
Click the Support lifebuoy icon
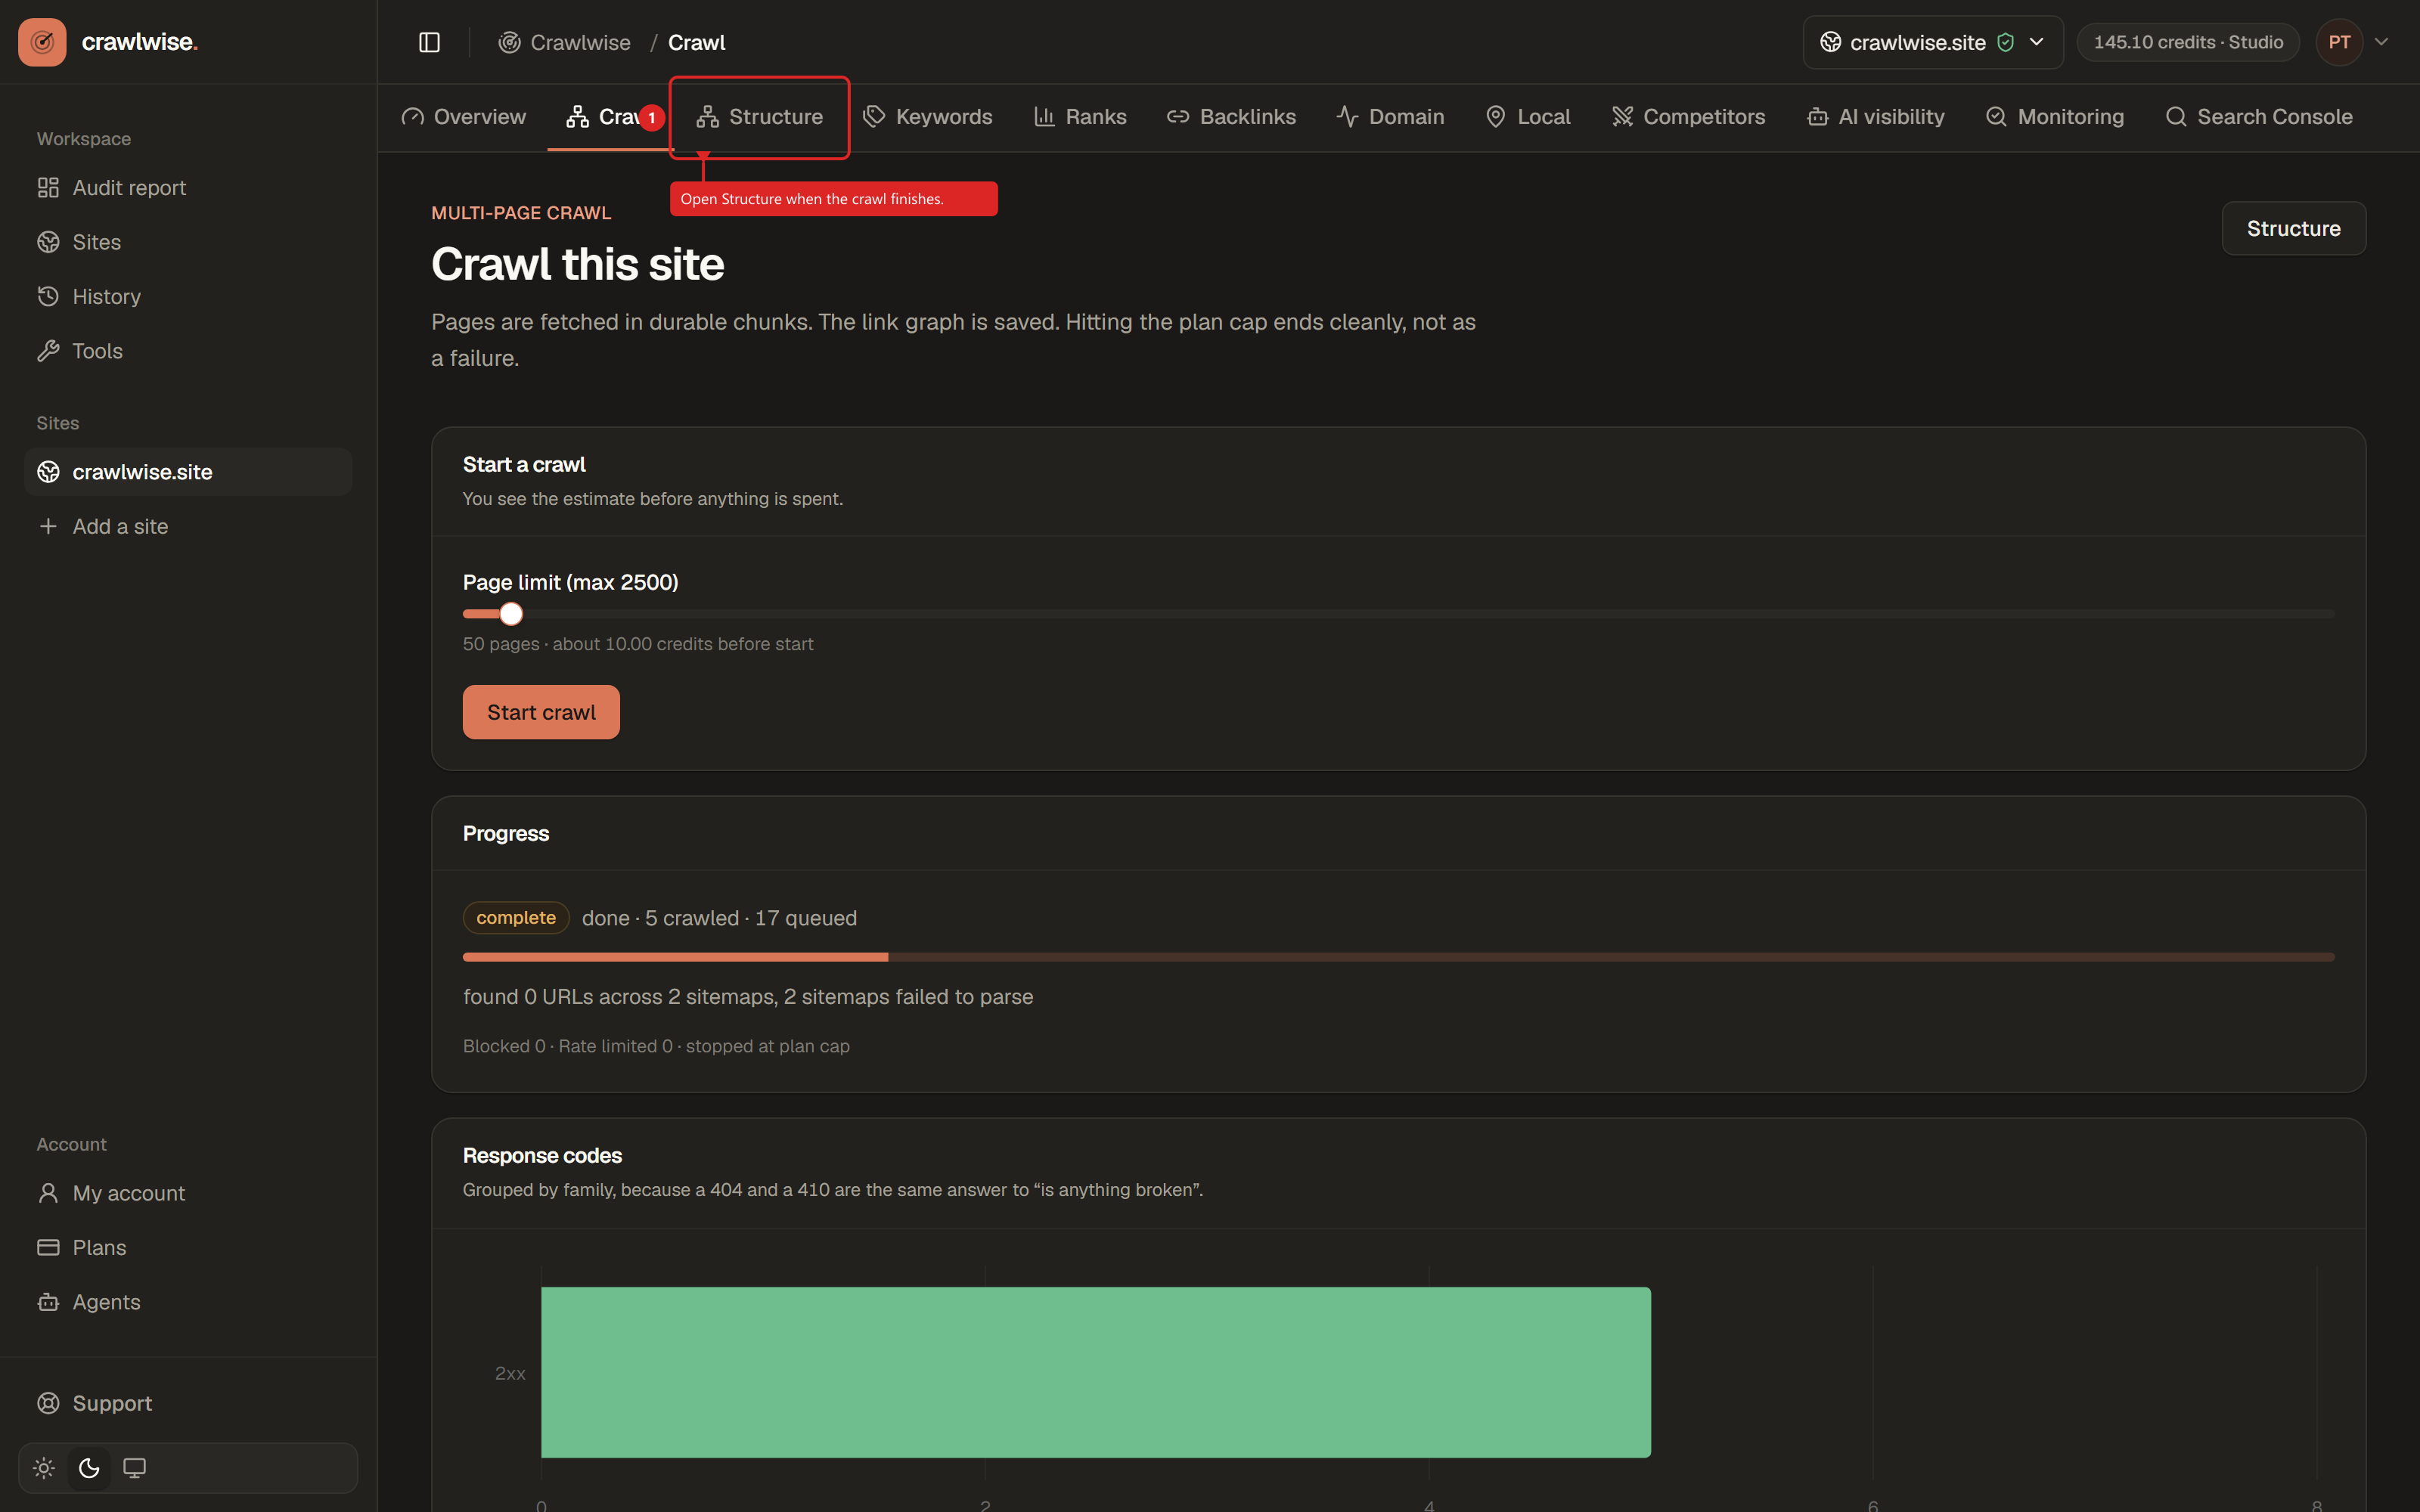point(48,1403)
